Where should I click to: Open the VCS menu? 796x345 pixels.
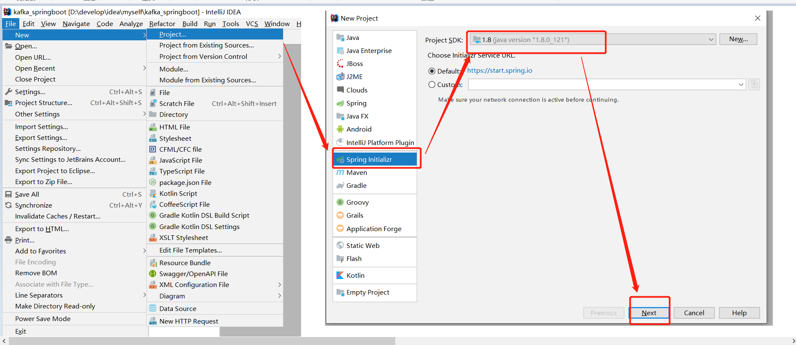tap(252, 24)
